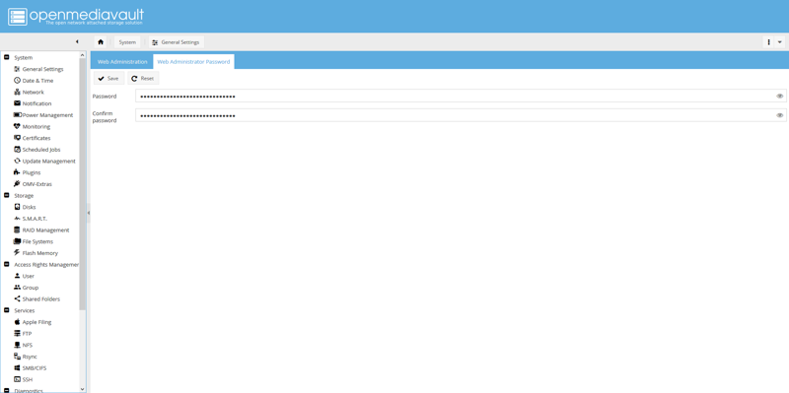Screen dimensions: 789x393
Task: Click the Notification envelope icon
Action: tap(17, 103)
